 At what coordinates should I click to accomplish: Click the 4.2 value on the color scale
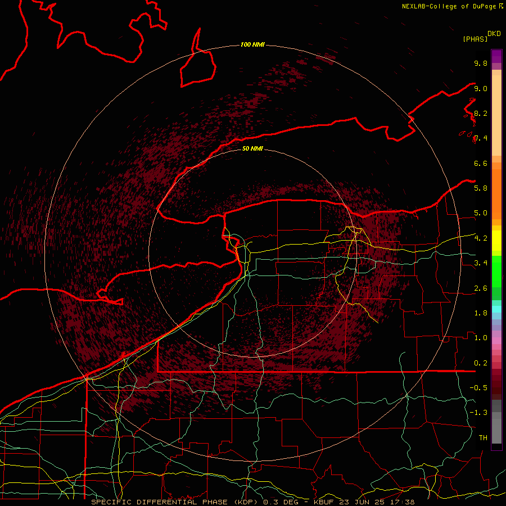coord(481,238)
